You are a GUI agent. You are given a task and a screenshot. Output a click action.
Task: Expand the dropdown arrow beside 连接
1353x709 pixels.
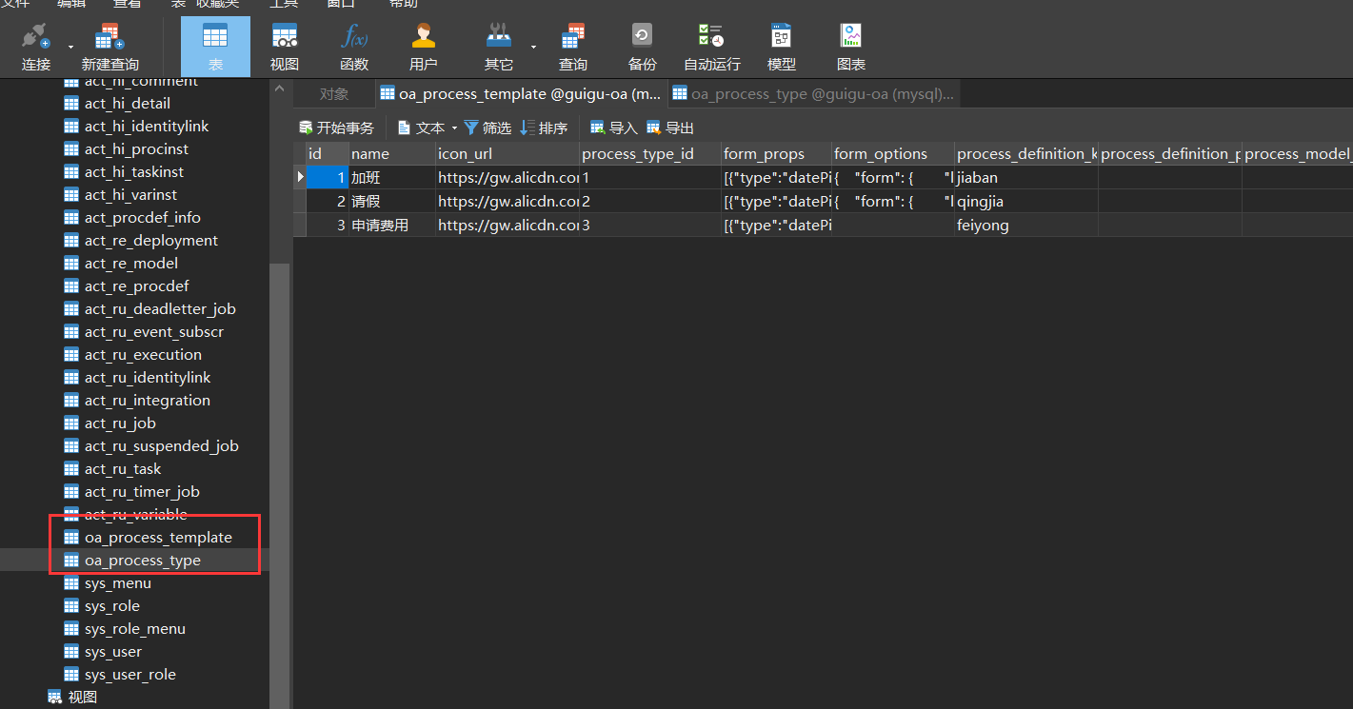click(x=70, y=46)
